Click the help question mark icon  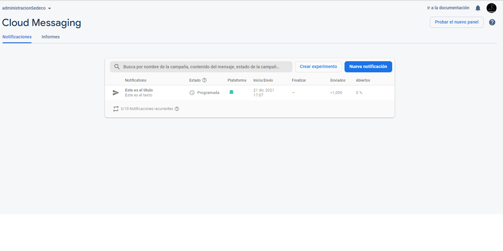[x=492, y=22]
